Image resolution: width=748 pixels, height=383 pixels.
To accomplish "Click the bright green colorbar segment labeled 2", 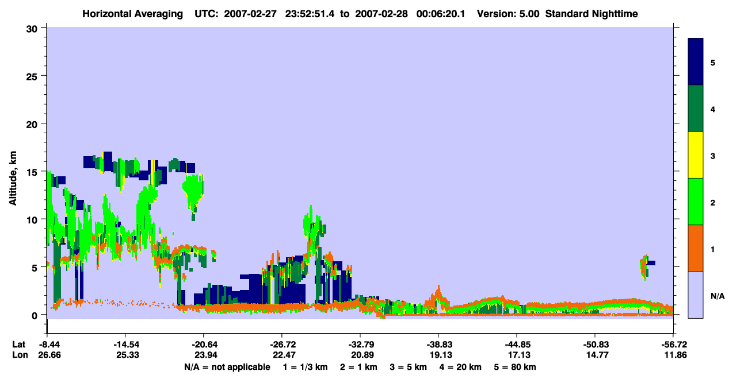I will coord(696,202).
